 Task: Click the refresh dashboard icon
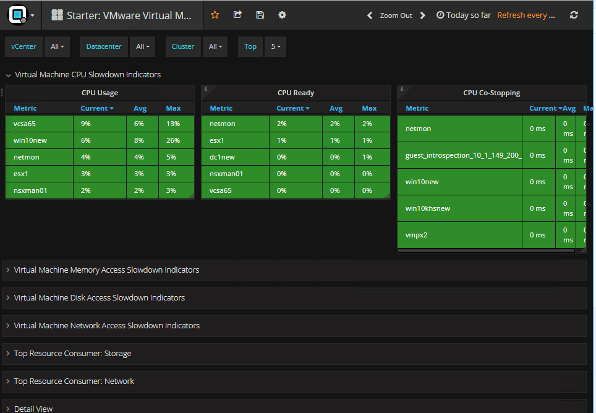(x=574, y=15)
